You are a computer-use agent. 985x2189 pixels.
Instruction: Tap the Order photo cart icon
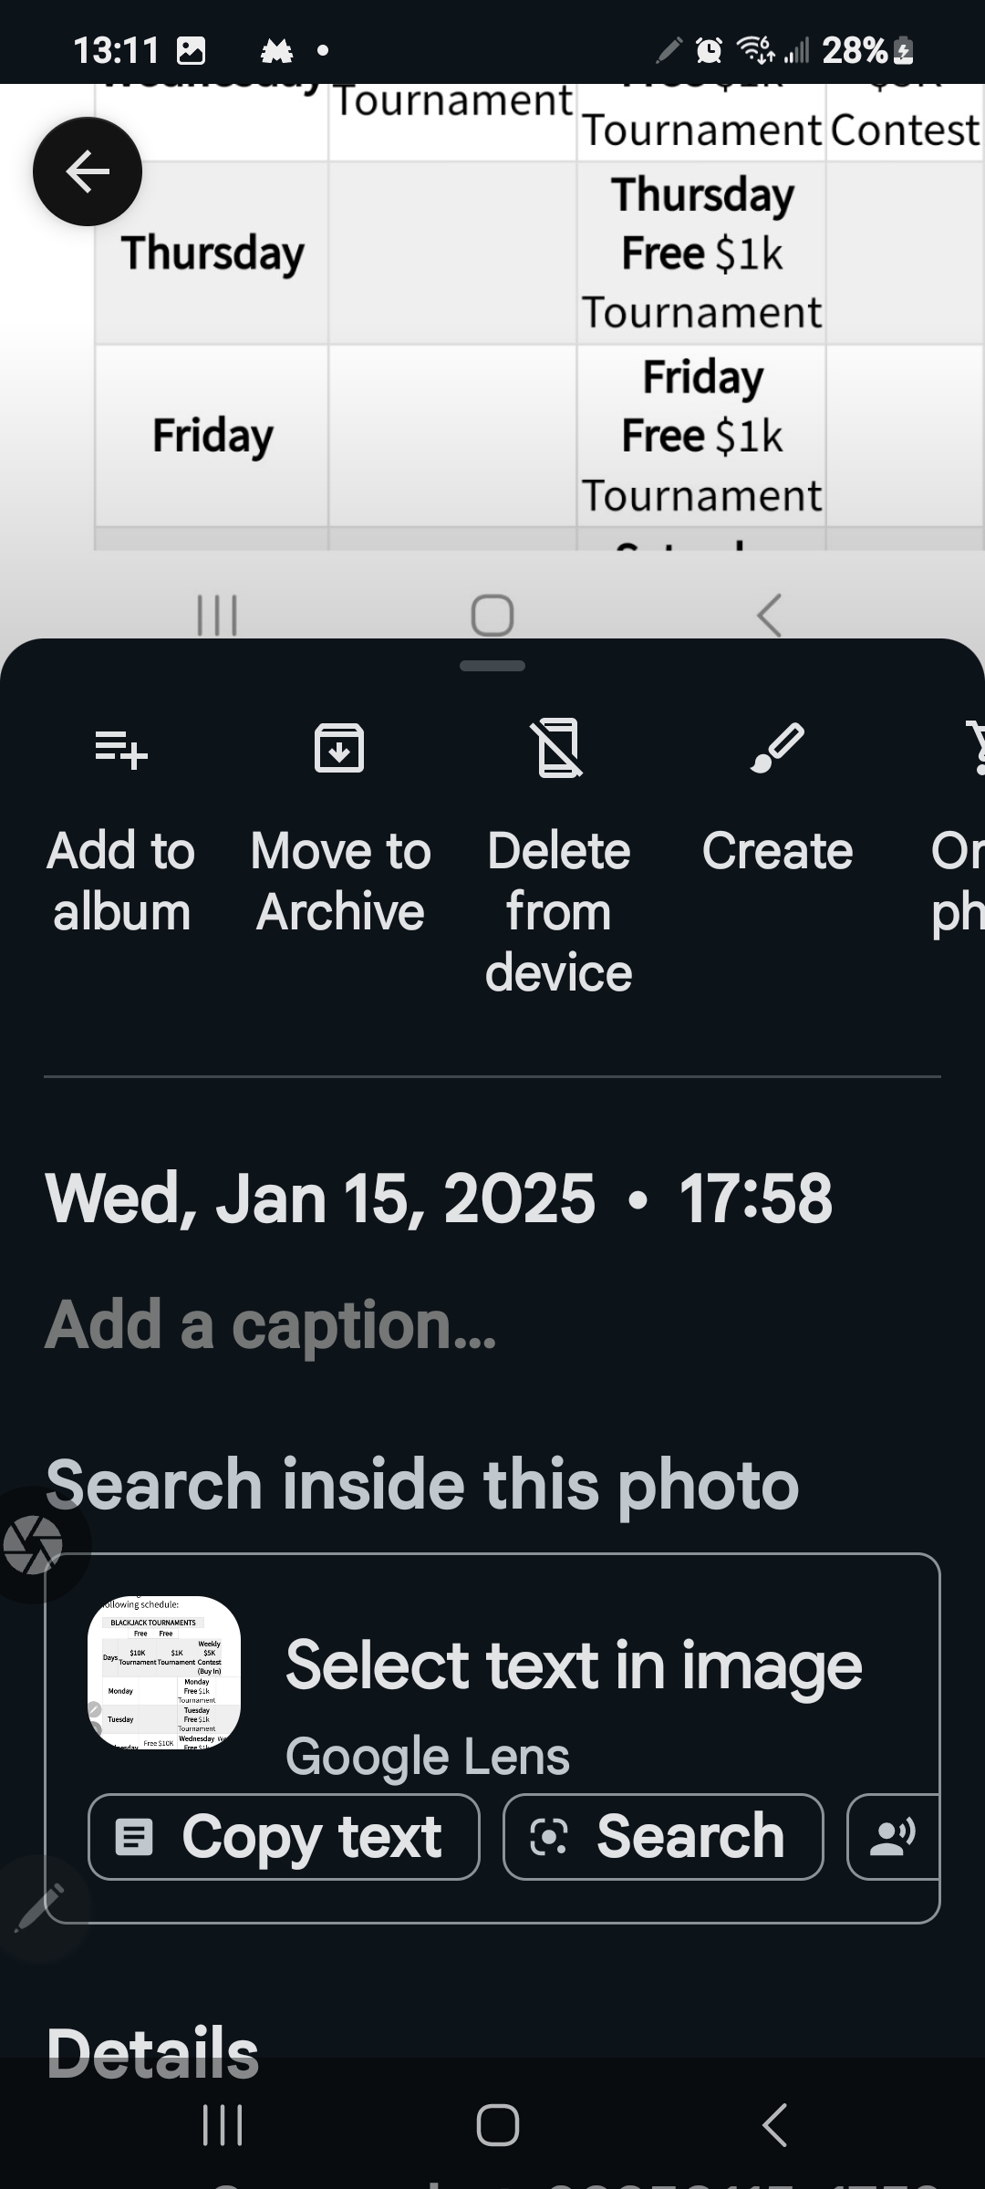tap(974, 749)
